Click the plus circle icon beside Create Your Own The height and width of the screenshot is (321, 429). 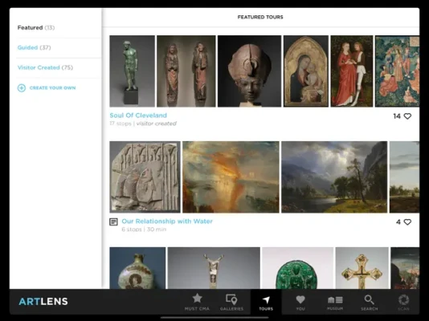pos(22,88)
